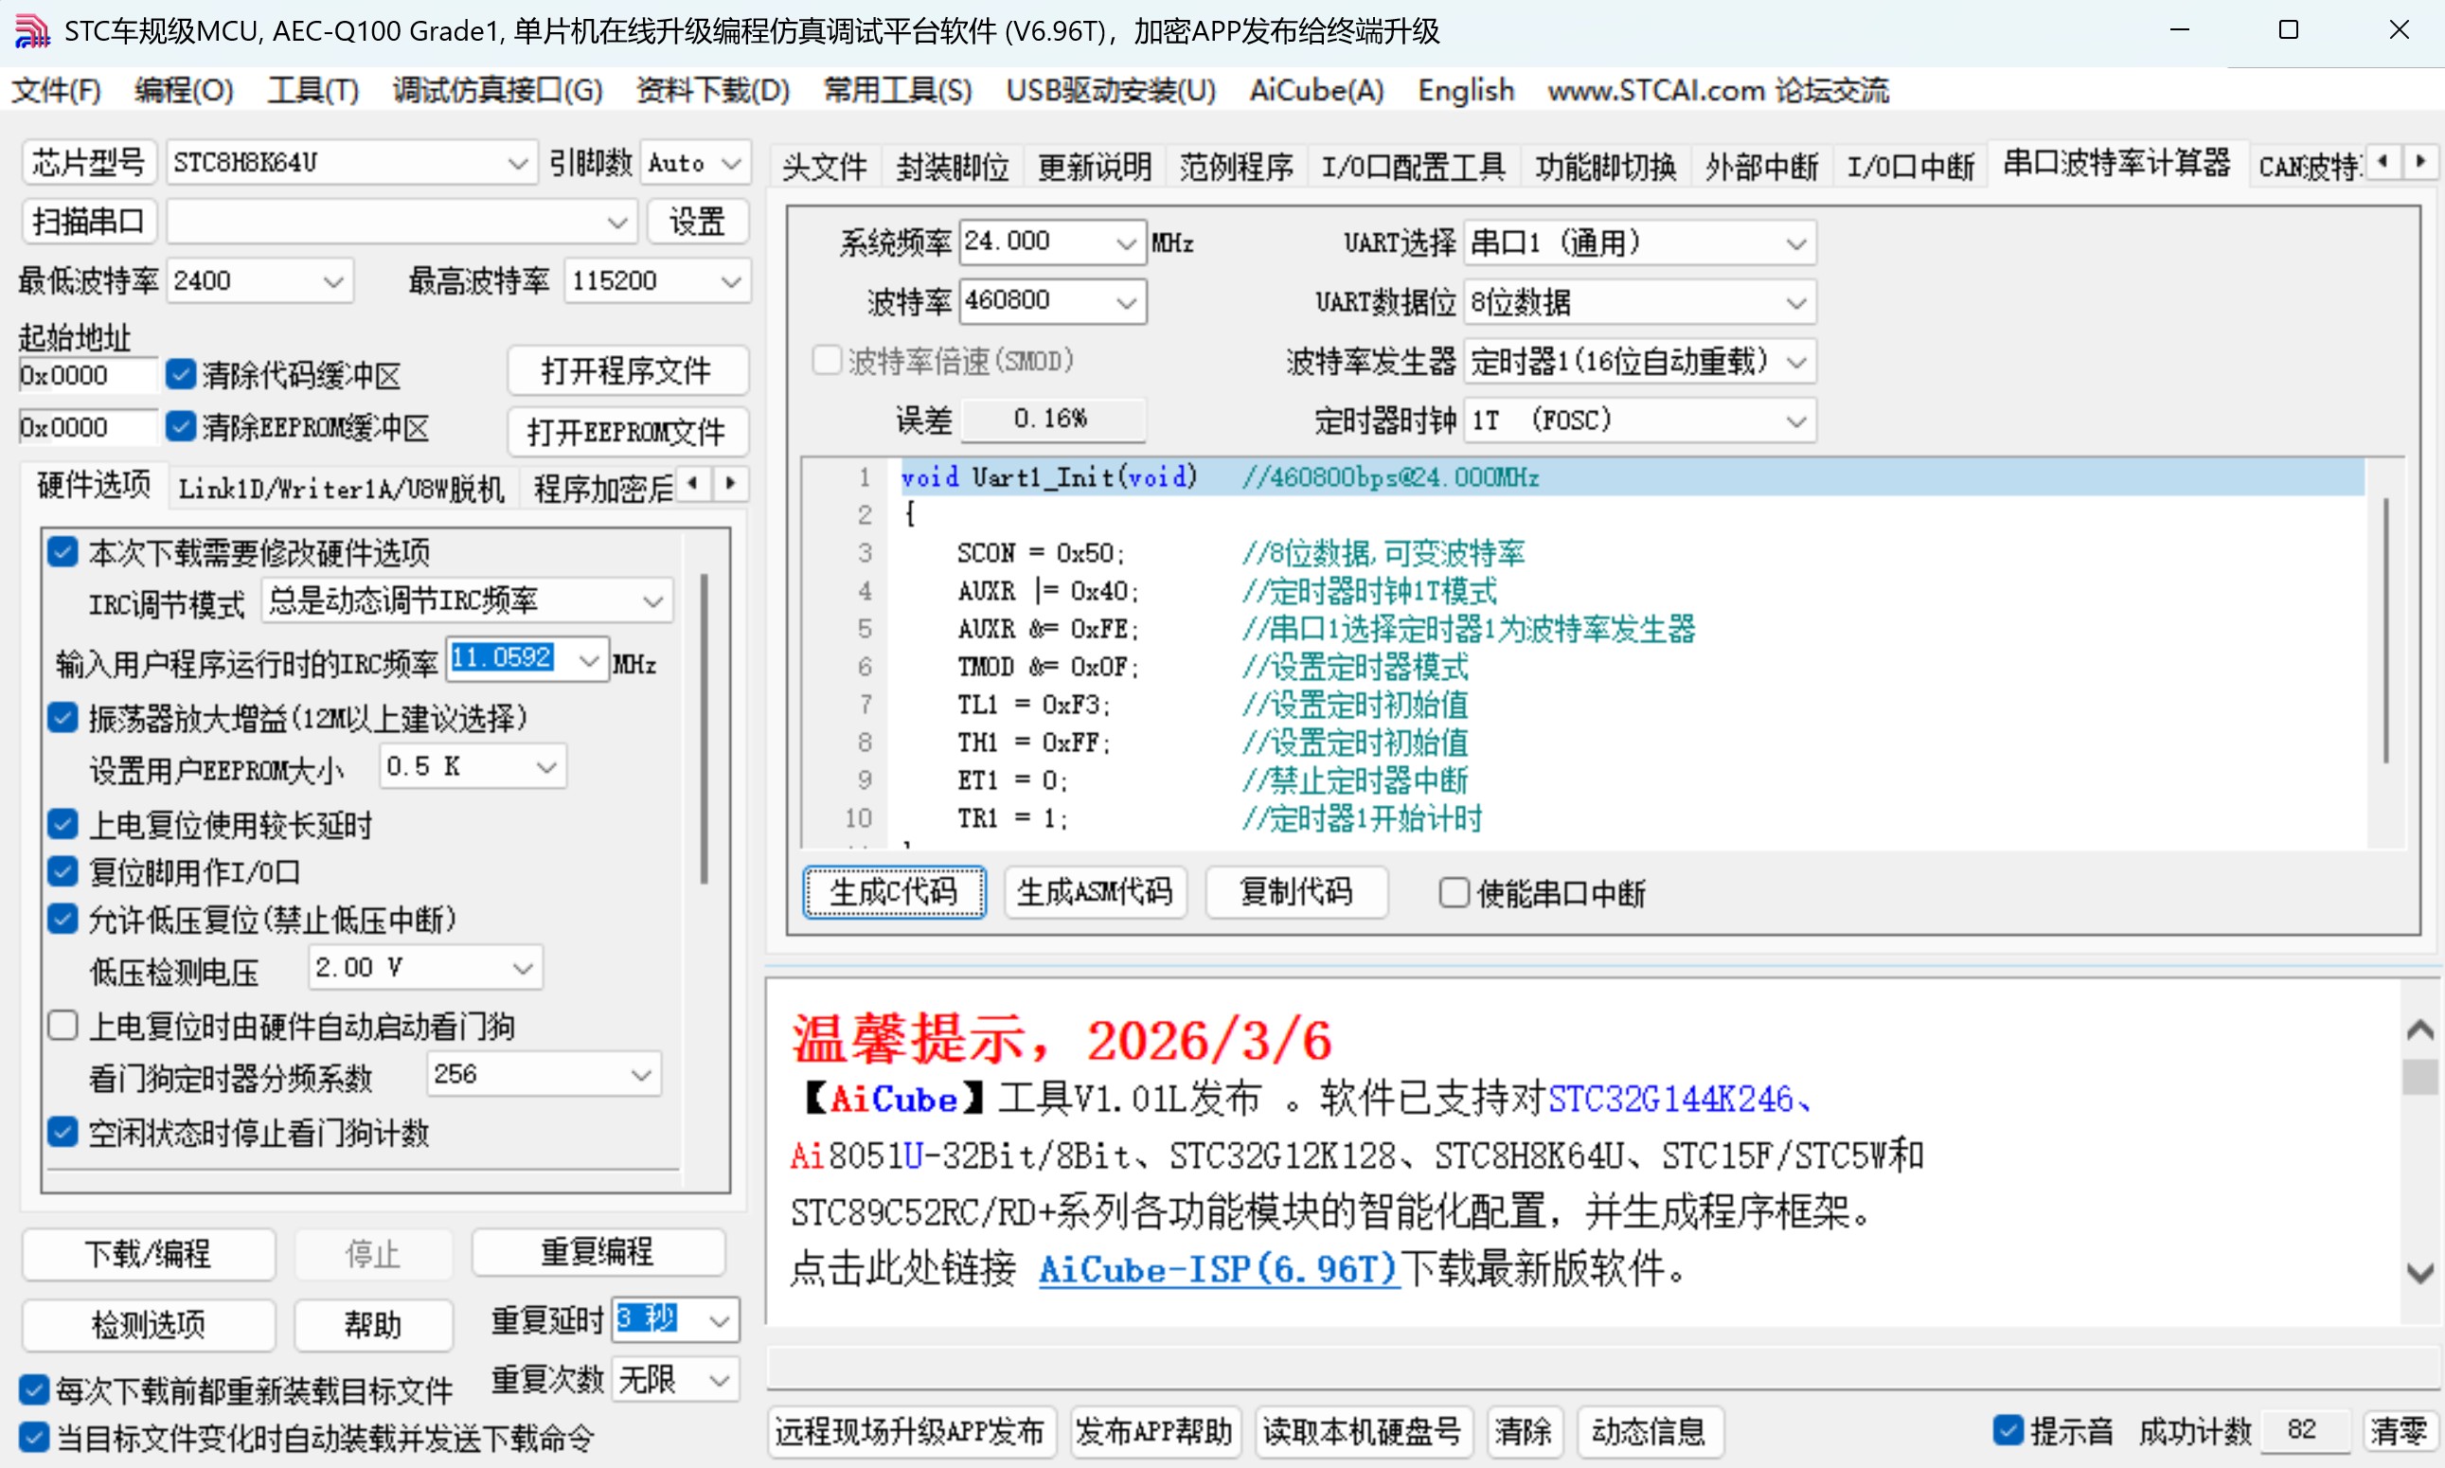Click the STC application logo icon
The width and height of the screenshot is (2445, 1468).
pos(31,31)
